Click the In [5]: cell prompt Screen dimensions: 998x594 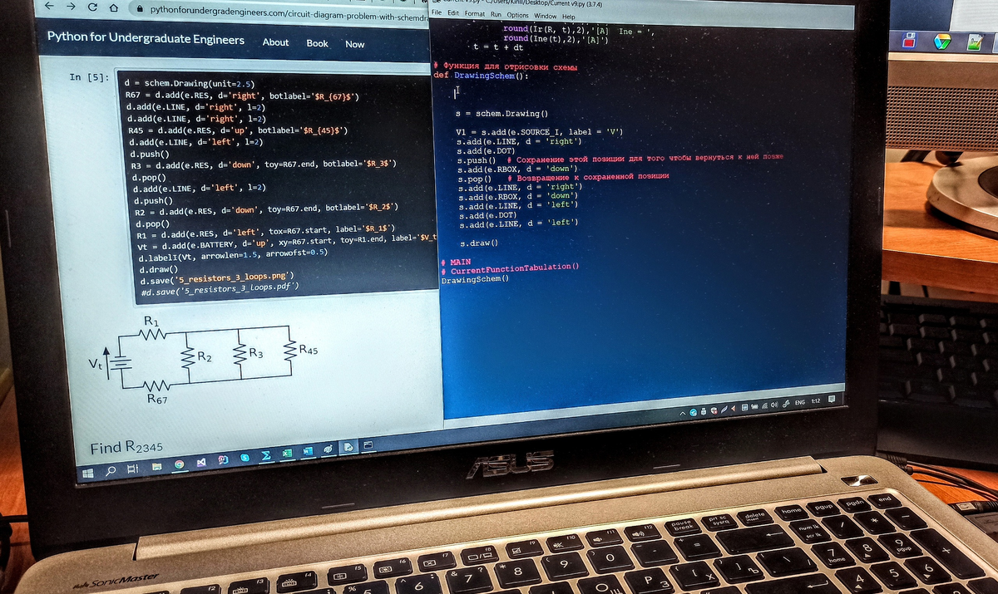click(88, 77)
